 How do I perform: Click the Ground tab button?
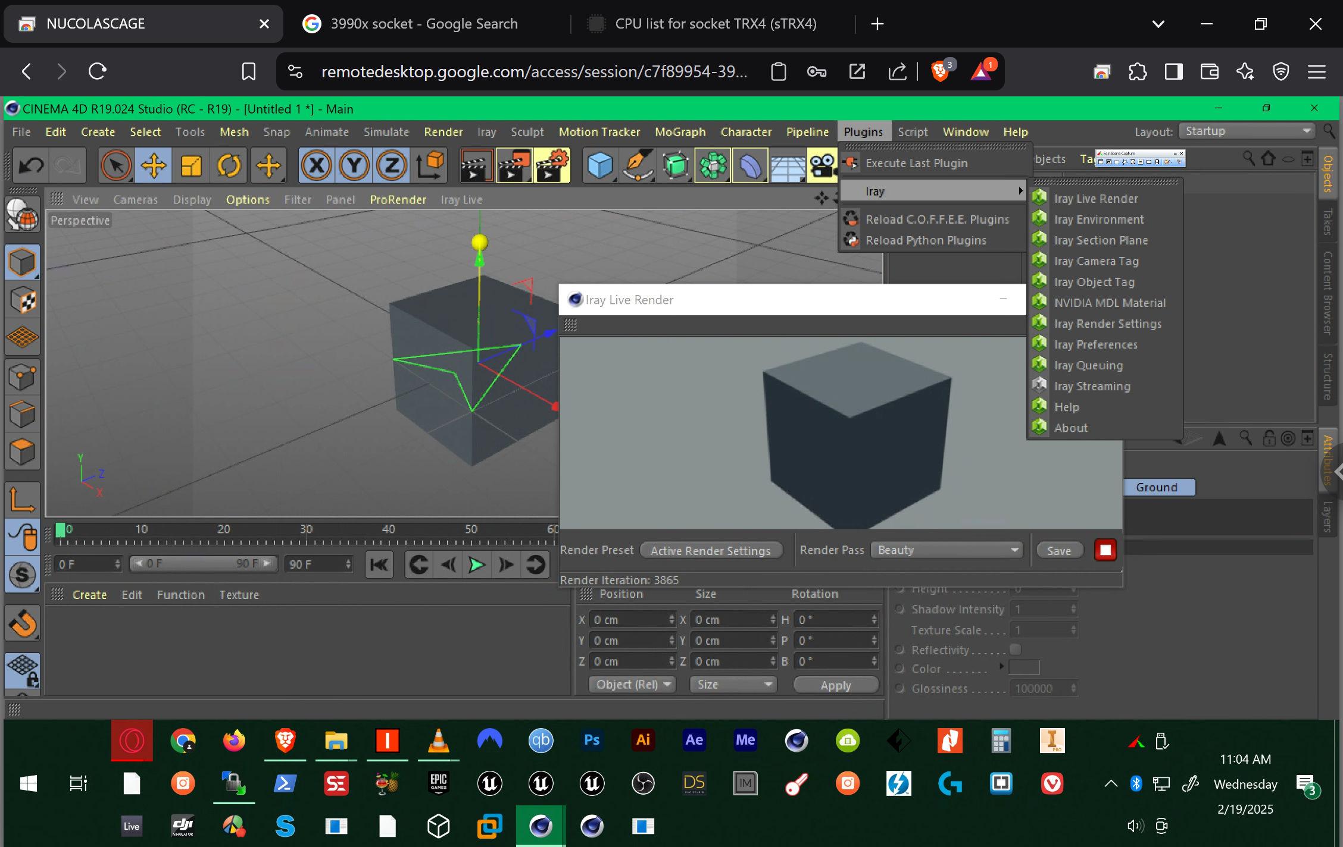(1158, 487)
